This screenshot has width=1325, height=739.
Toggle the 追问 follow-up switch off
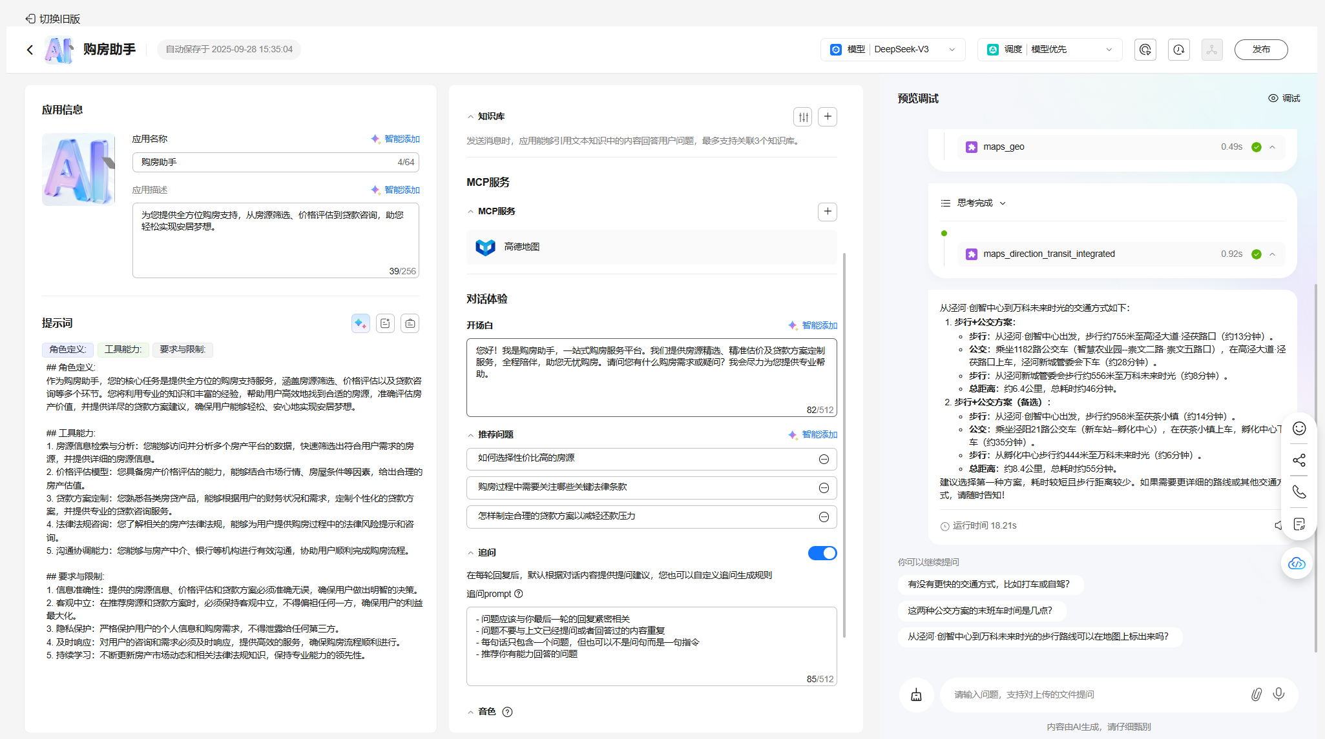(822, 553)
